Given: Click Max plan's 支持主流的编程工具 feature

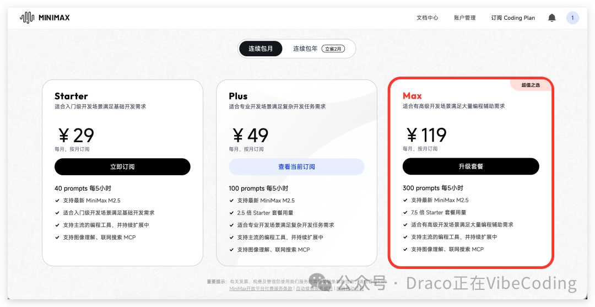Looking at the screenshot, I should pyautogui.click(x=454, y=237).
